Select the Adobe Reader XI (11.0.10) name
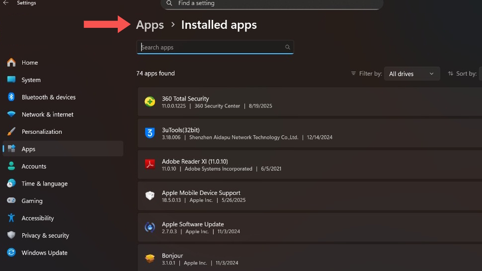The image size is (482, 271). click(x=195, y=161)
